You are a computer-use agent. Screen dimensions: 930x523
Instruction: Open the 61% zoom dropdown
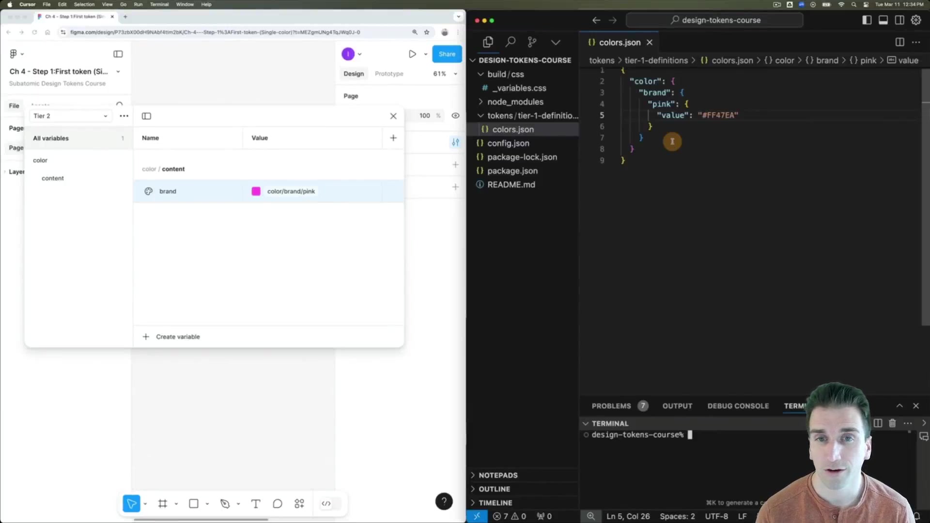(x=445, y=74)
